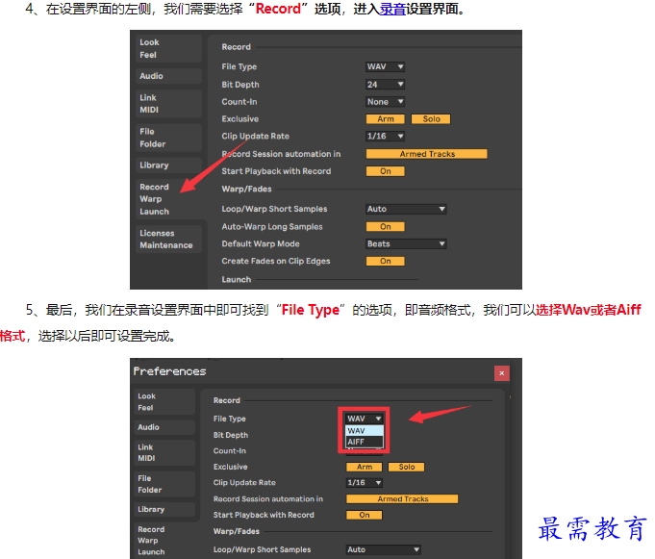Open Default Warp Mode Beats dropdown
The height and width of the screenshot is (559, 655).
(x=406, y=243)
